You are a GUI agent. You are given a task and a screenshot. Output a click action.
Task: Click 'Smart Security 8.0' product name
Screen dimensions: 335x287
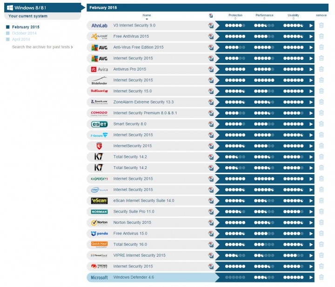130,124
